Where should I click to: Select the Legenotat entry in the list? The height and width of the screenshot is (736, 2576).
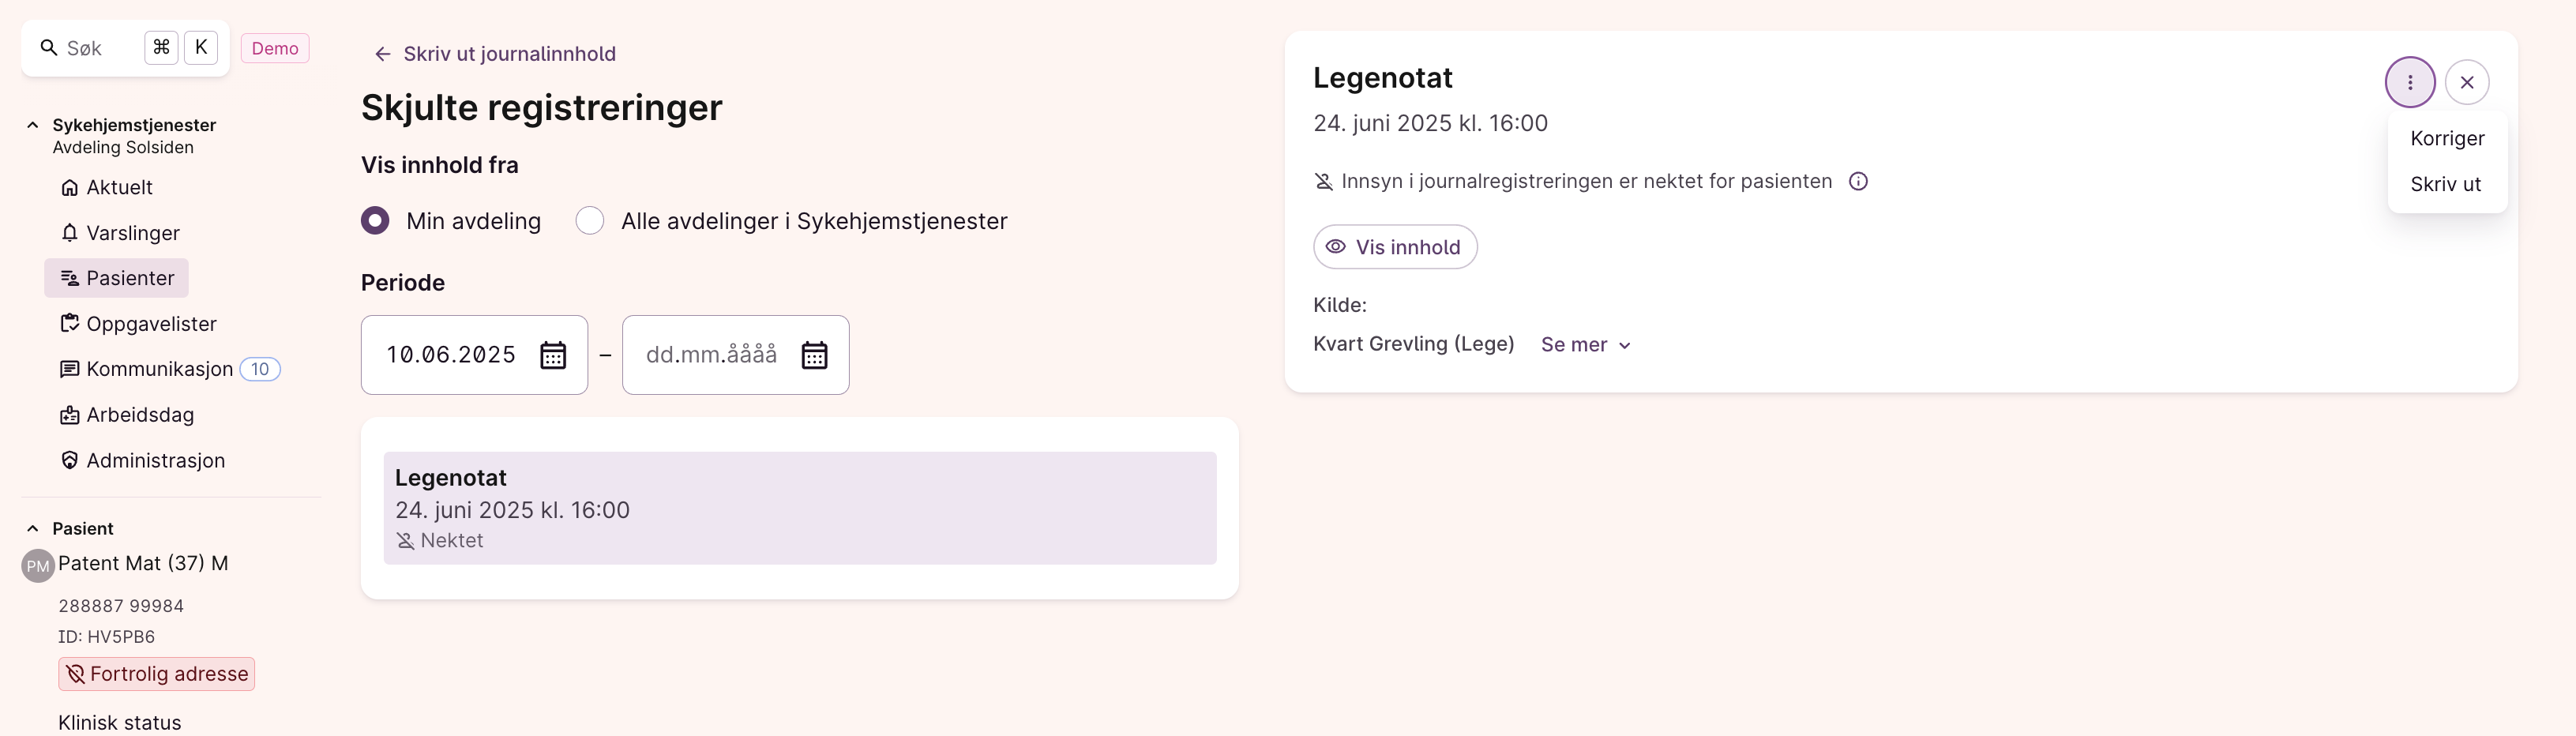[799, 508]
